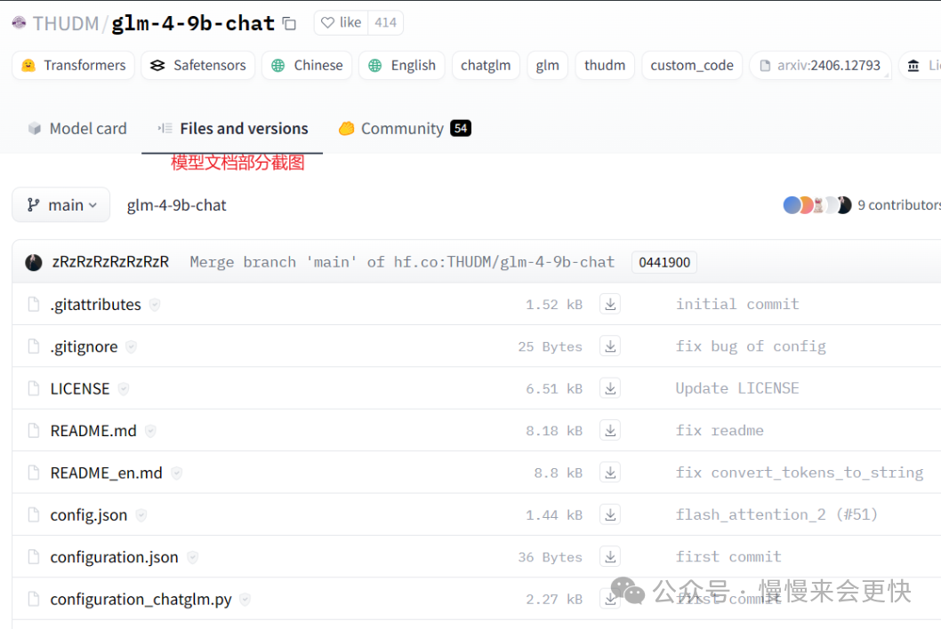
Task: Switch to the Model card tab
Action: [77, 128]
